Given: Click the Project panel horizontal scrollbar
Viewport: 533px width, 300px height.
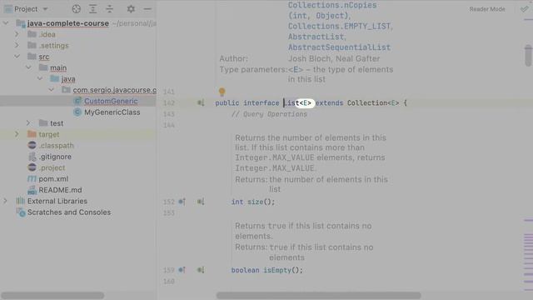Looking at the screenshot, I should point(52,295).
